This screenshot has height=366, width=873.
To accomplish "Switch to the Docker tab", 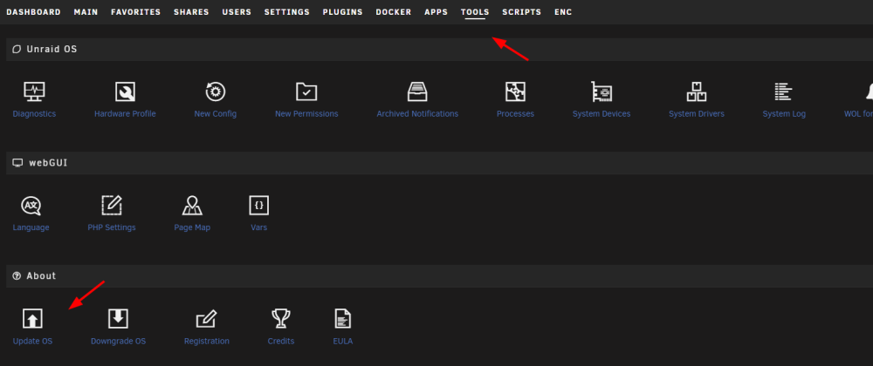I will tap(394, 12).
